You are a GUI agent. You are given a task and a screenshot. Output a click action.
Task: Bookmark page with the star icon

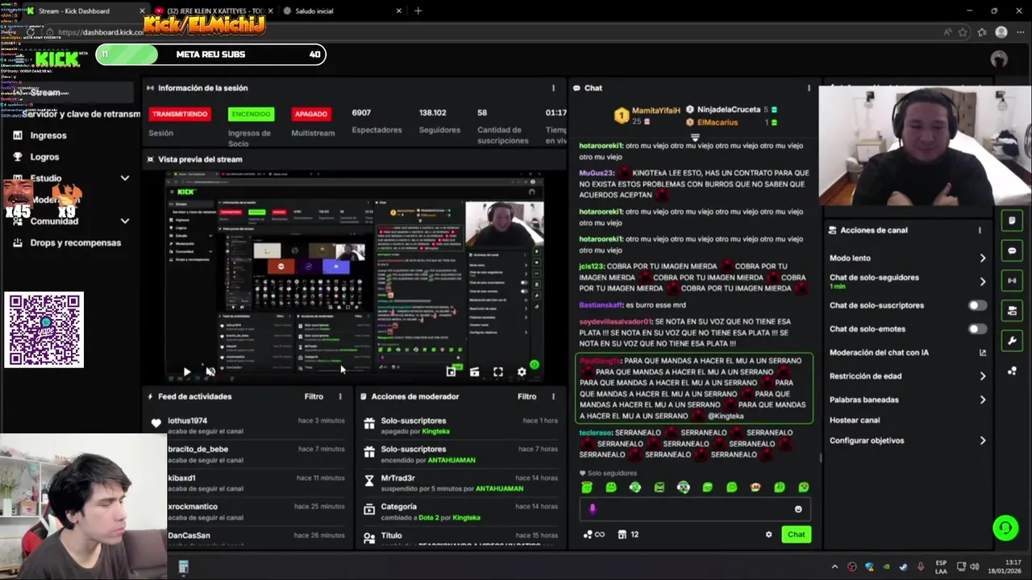(963, 32)
